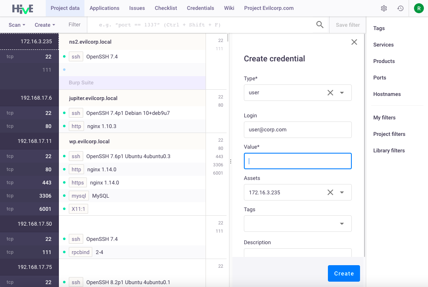Open Project Evilcorp.com in the top bar
This screenshot has width=428, height=287.
pos(269,8)
